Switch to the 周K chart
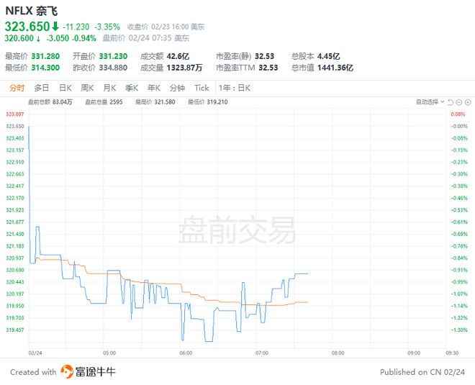 click(87, 88)
